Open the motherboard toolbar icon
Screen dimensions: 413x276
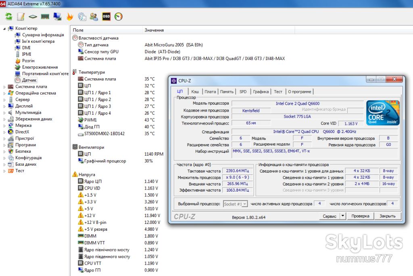(33, 17)
